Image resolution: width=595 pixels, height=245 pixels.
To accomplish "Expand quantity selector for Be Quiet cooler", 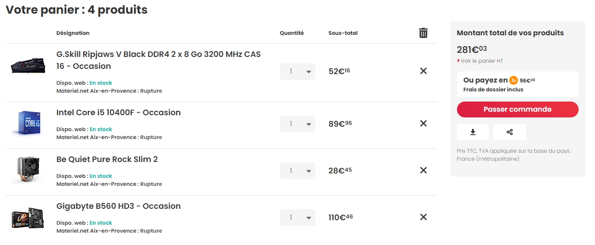I will pyautogui.click(x=298, y=171).
